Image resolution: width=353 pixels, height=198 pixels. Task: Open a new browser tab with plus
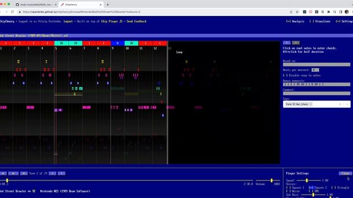108,4
